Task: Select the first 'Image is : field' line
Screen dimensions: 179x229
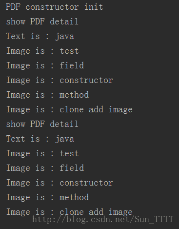Action: click(45, 65)
